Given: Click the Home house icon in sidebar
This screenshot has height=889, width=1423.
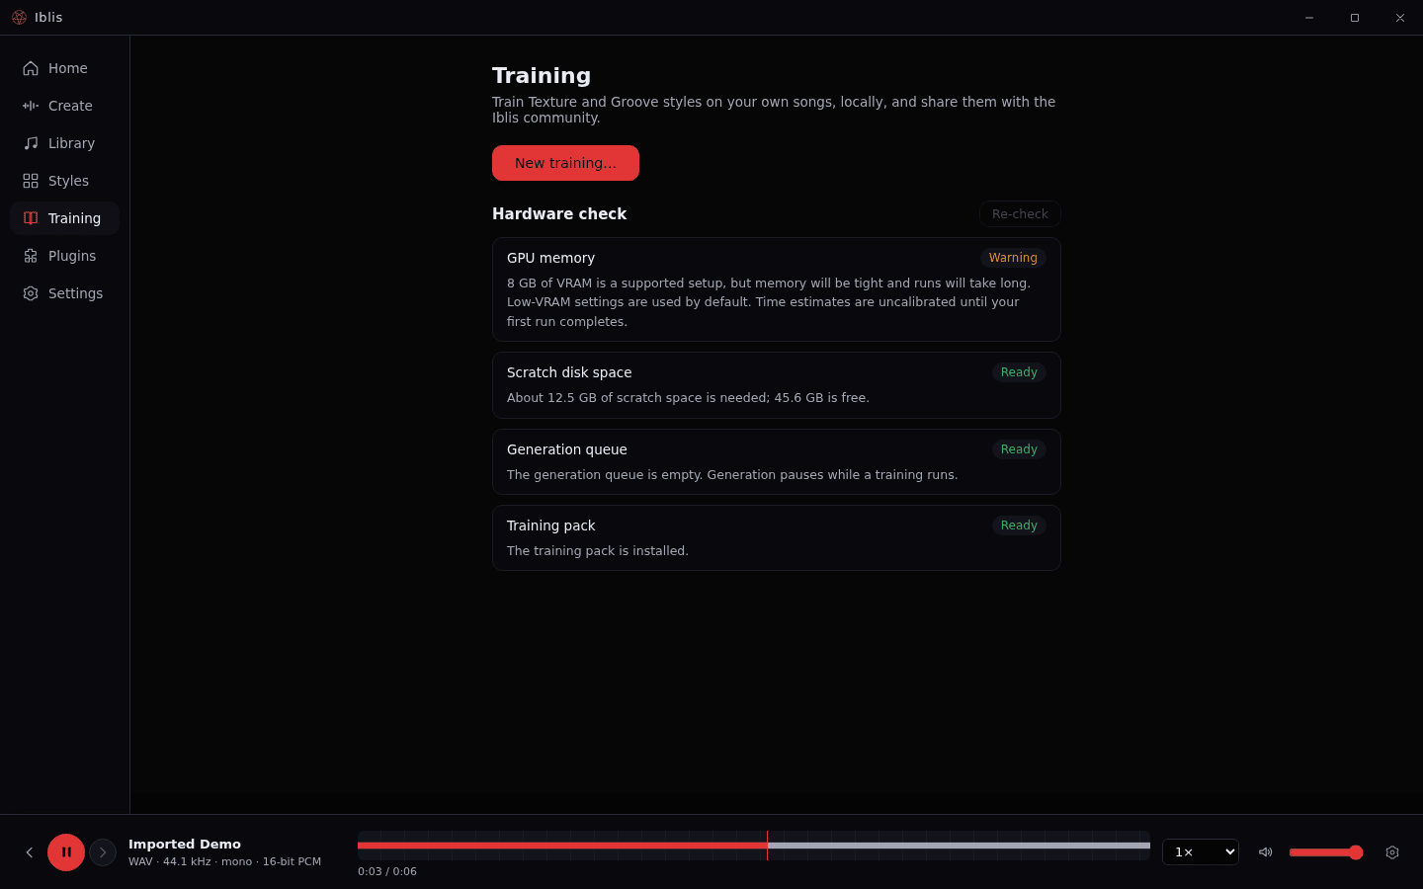Looking at the screenshot, I should click(x=31, y=68).
